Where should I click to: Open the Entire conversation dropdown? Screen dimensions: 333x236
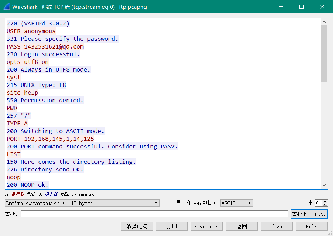[x=82, y=203]
